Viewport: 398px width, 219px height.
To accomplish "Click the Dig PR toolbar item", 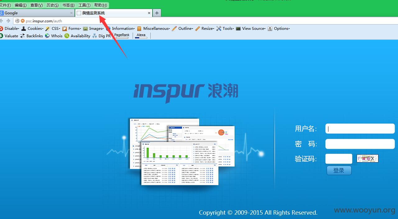I will tap(102, 36).
